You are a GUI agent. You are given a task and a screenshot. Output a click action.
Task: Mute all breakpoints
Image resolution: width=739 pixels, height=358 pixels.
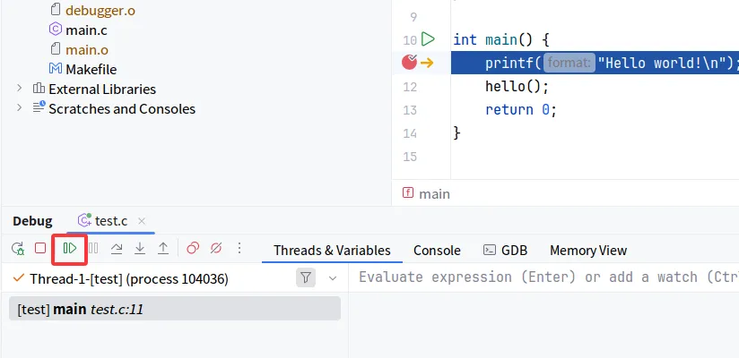point(216,248)
